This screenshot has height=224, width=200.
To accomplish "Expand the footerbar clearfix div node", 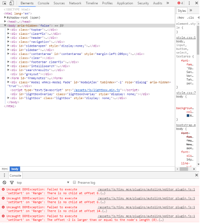I will 8,62.
